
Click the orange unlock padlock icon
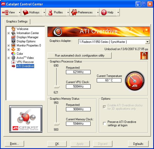pyautogui.click(x=144, y=56)
